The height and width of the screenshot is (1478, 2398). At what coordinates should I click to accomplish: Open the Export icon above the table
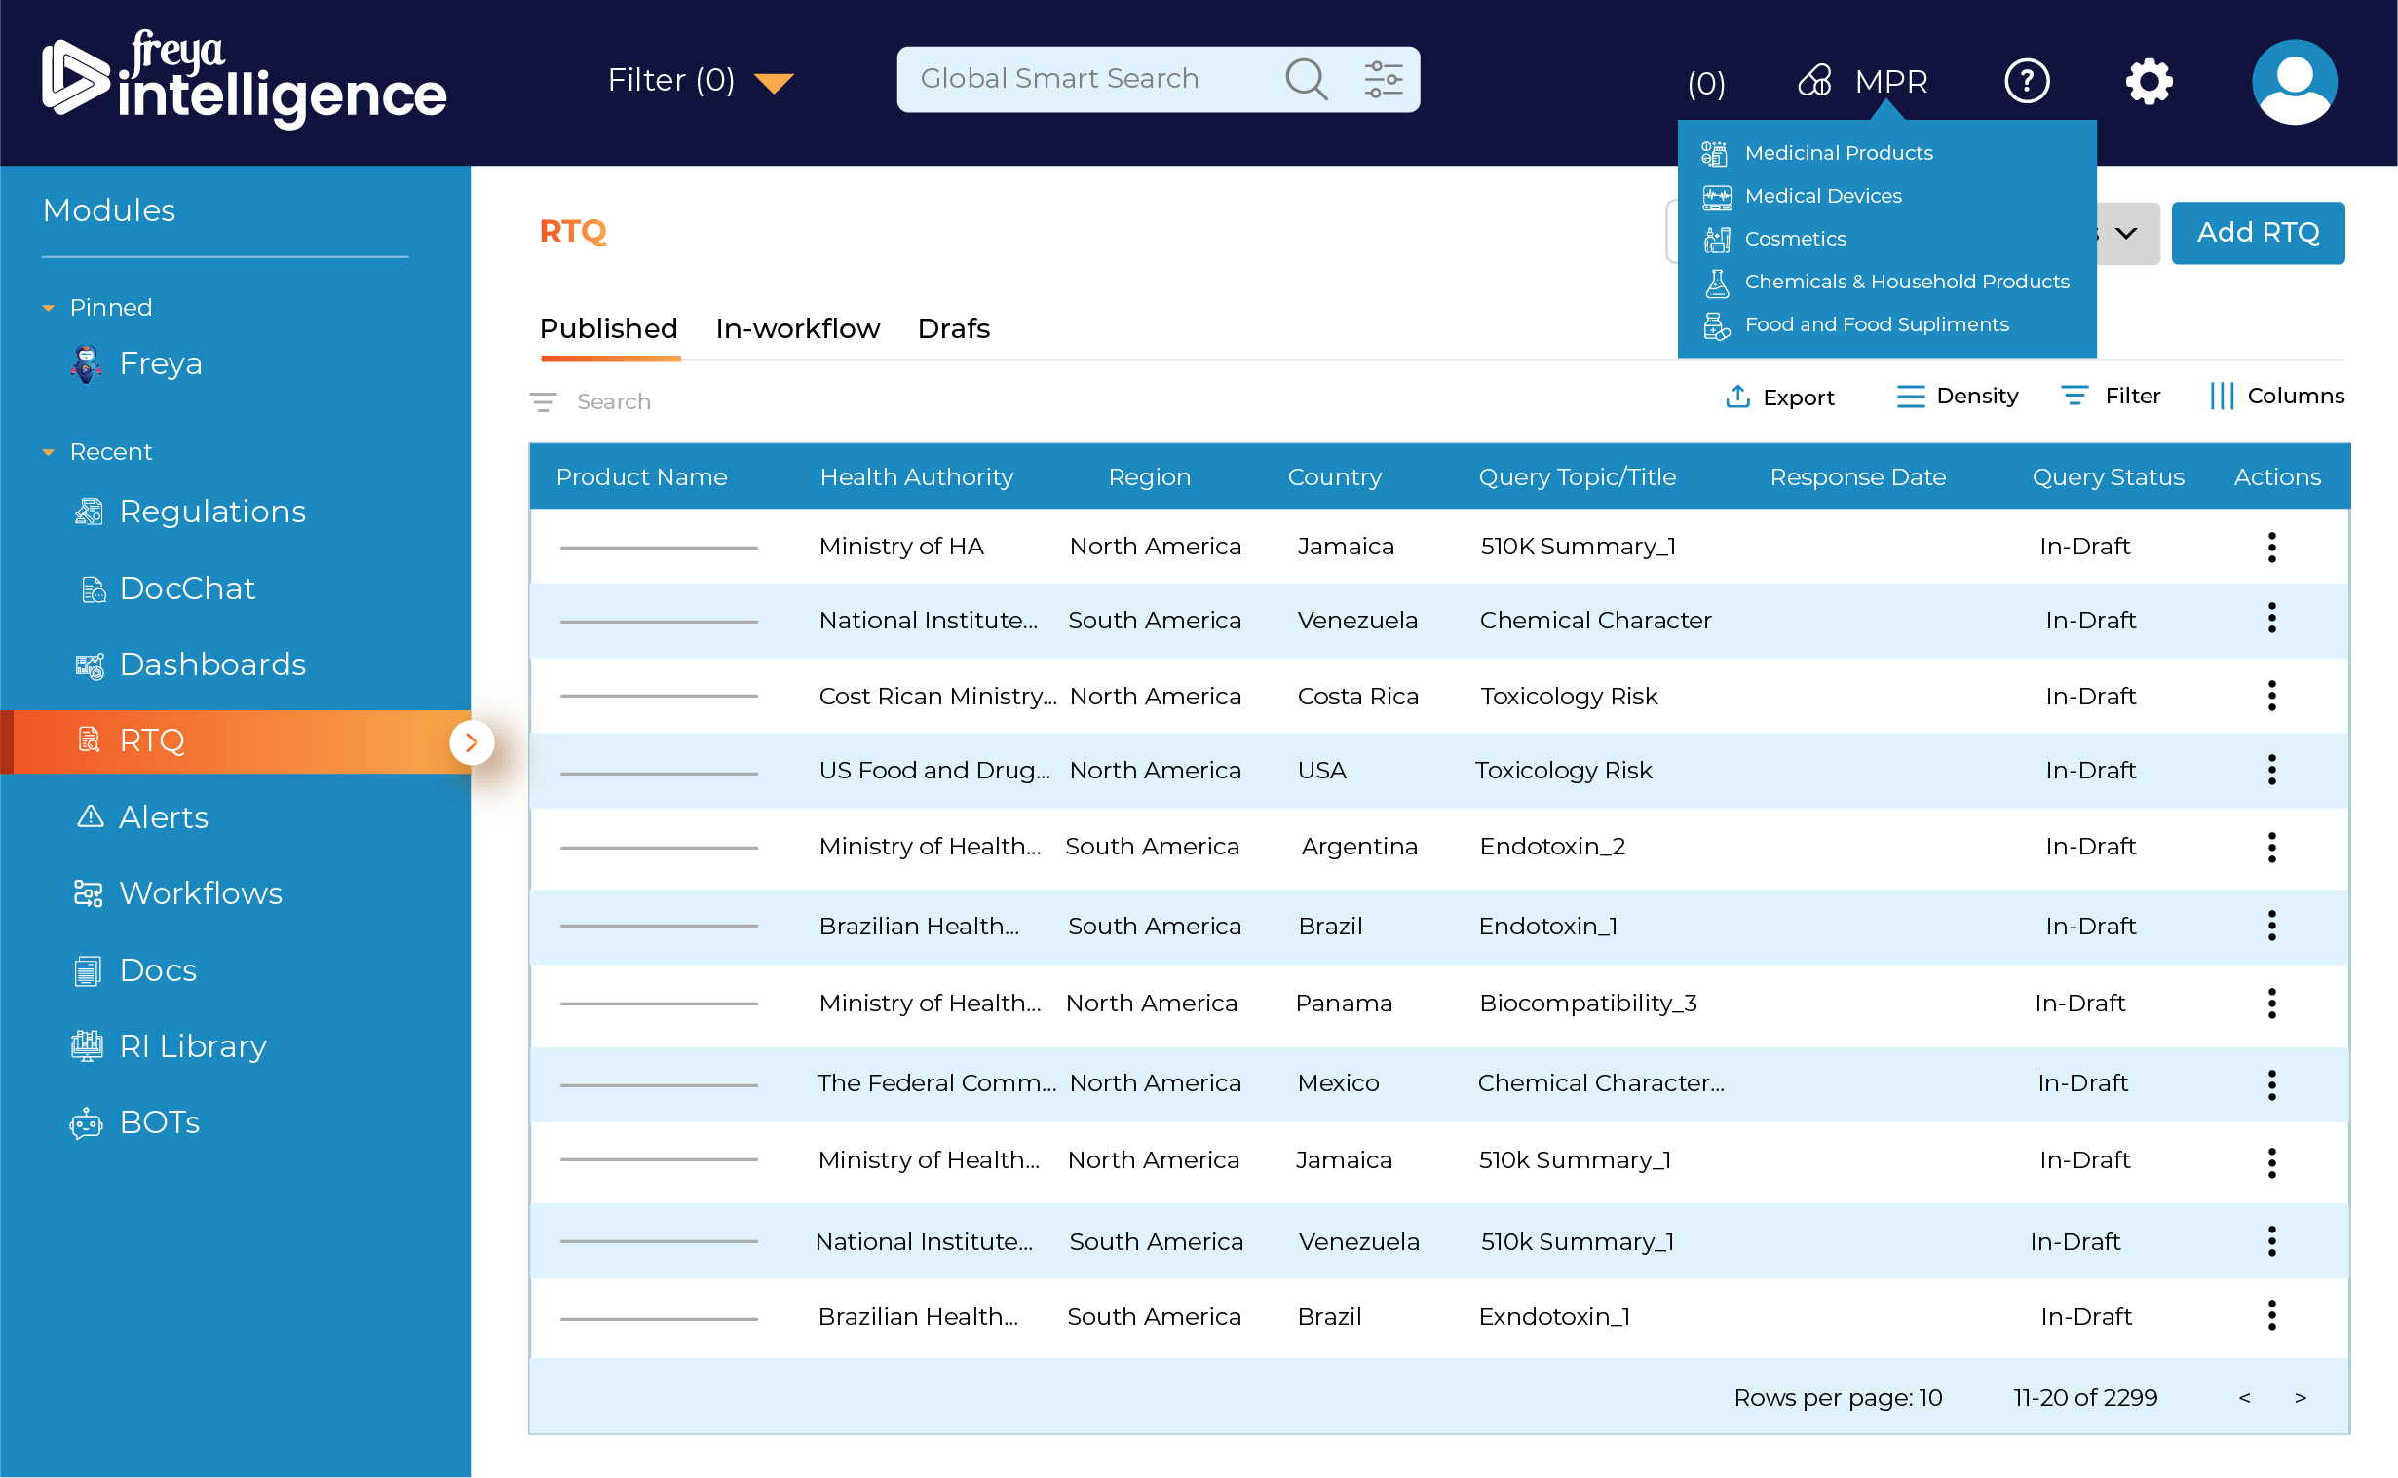[x=1738, y=396]
